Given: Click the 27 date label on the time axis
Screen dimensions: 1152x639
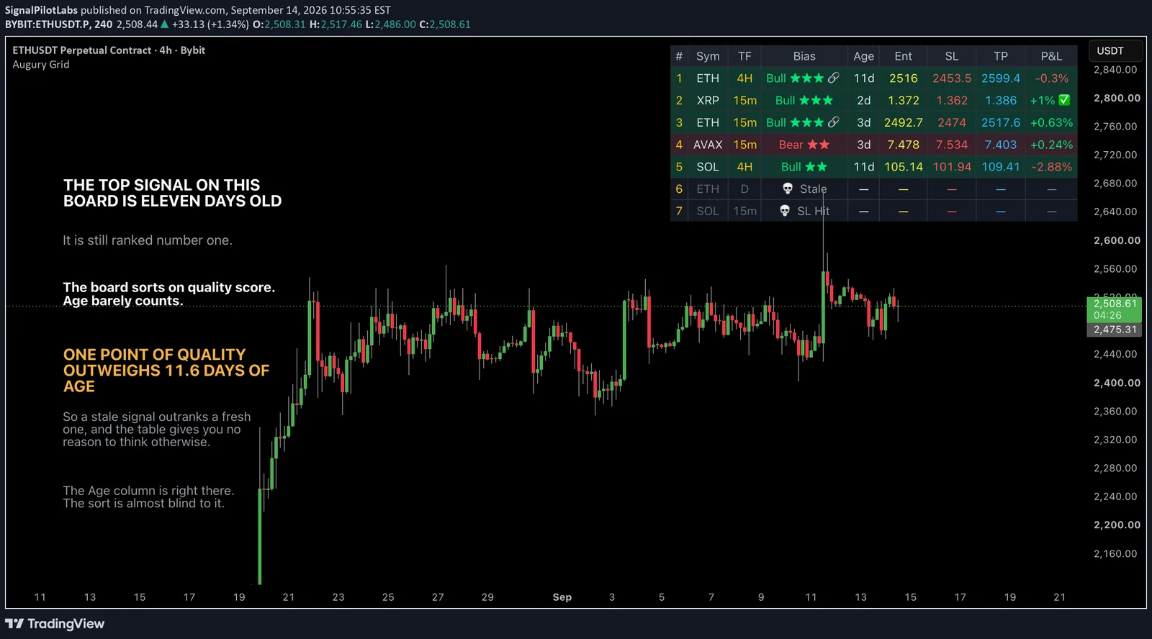Looking at the screenshot, I should 438,597.
